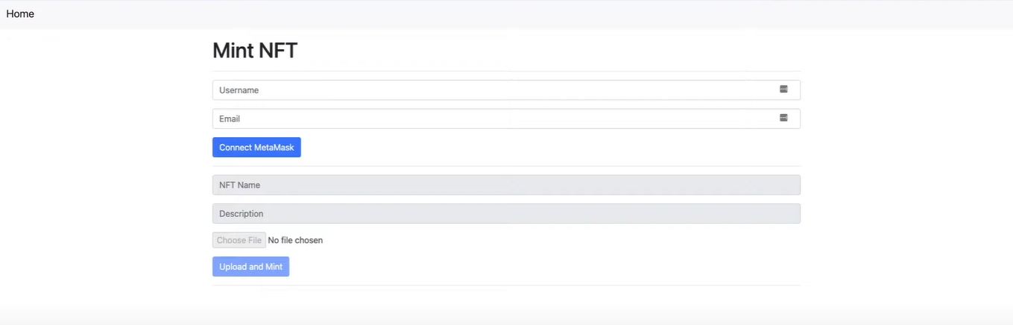
Task: Click the Upload and Mint button
Action: (x=250, y=267)
